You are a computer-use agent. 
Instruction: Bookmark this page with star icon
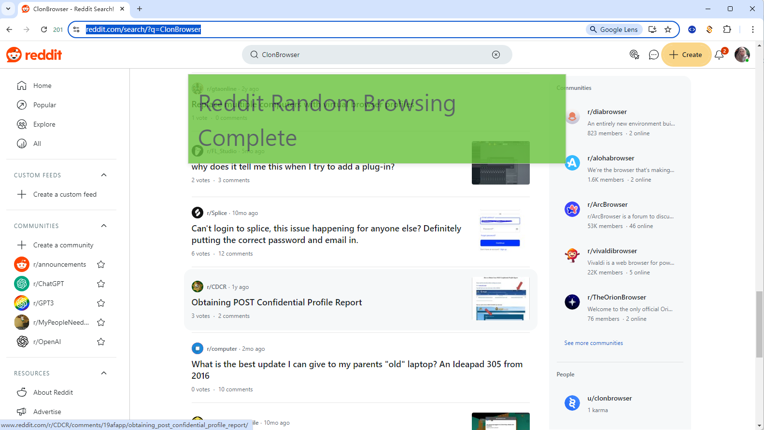(x=668, y=29)
